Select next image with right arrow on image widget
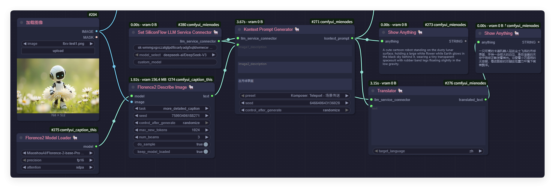The height and width of the screenshot is (188, 555). pyautogui.click(x=91, y=44)
